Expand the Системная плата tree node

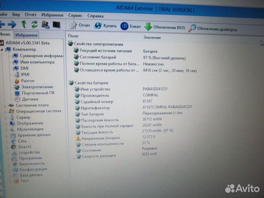point(5,105)
